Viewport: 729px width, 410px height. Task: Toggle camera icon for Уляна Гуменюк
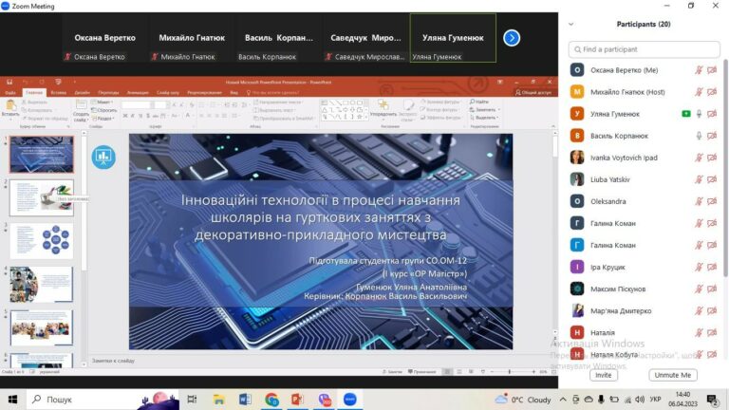[712, 114]
